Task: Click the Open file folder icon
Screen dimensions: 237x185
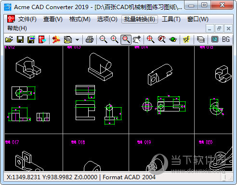Action: pos(9,39)
